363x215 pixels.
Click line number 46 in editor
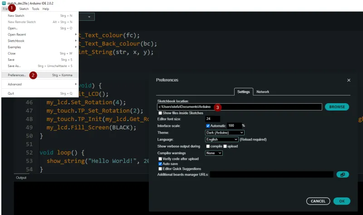pyautogui.click(x=29, y=102)
